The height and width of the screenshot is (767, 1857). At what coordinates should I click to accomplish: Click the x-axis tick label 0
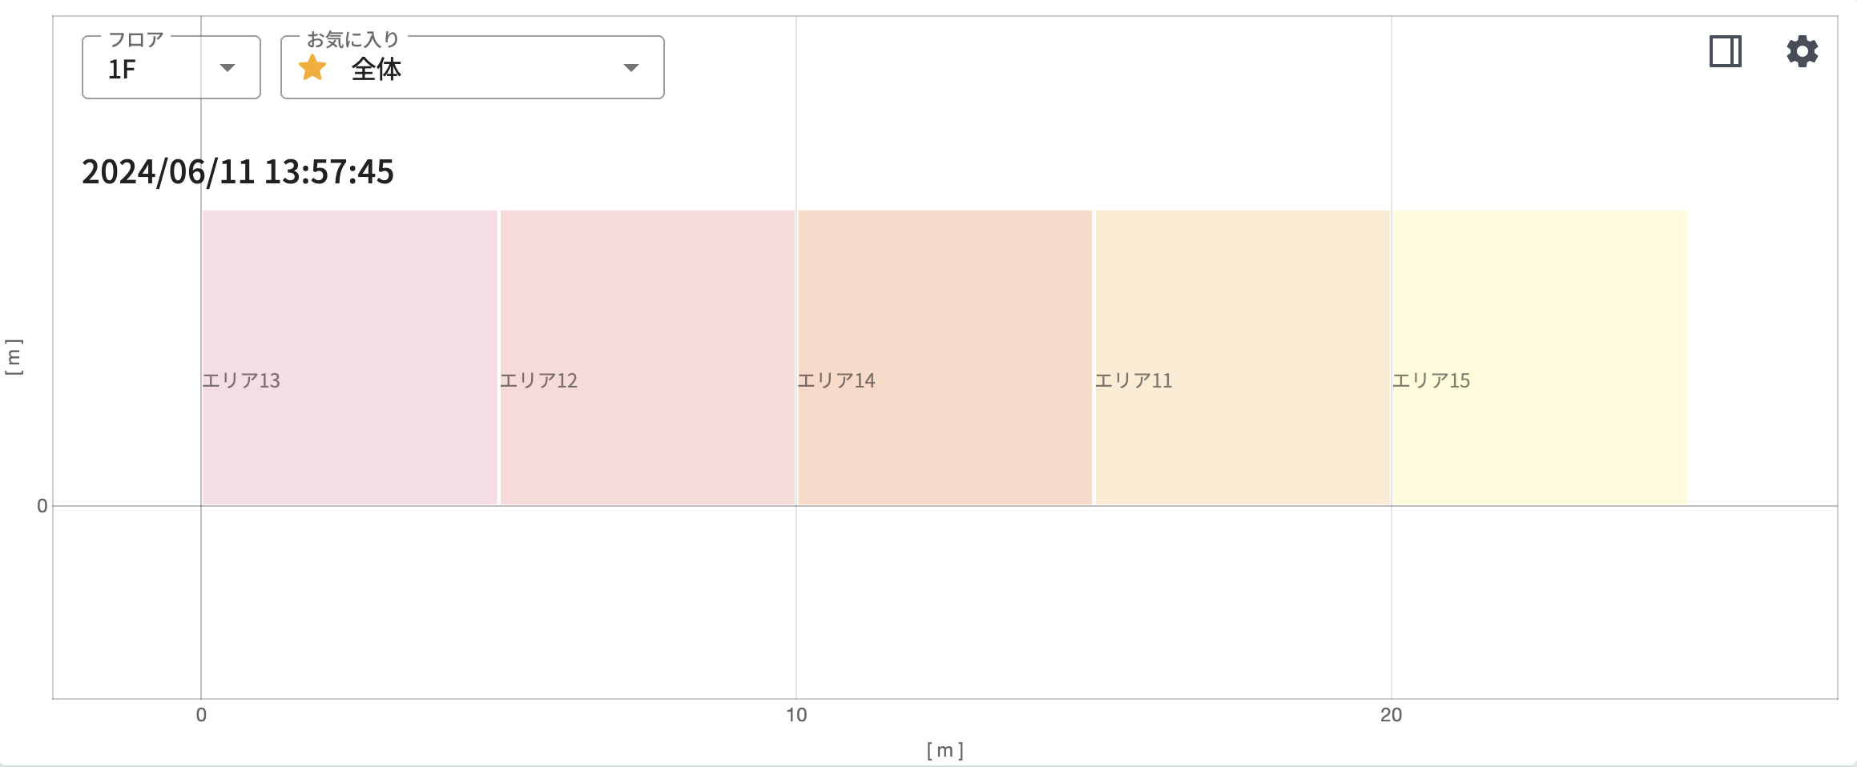pyautogui.click(x=201, y=715)
